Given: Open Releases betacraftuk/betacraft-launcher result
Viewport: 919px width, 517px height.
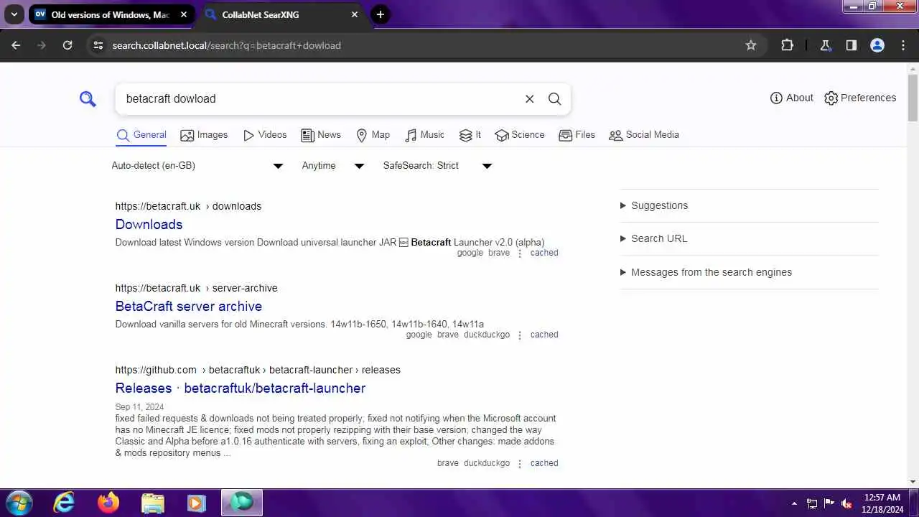Looking at the screenshot, I should 241,388.
